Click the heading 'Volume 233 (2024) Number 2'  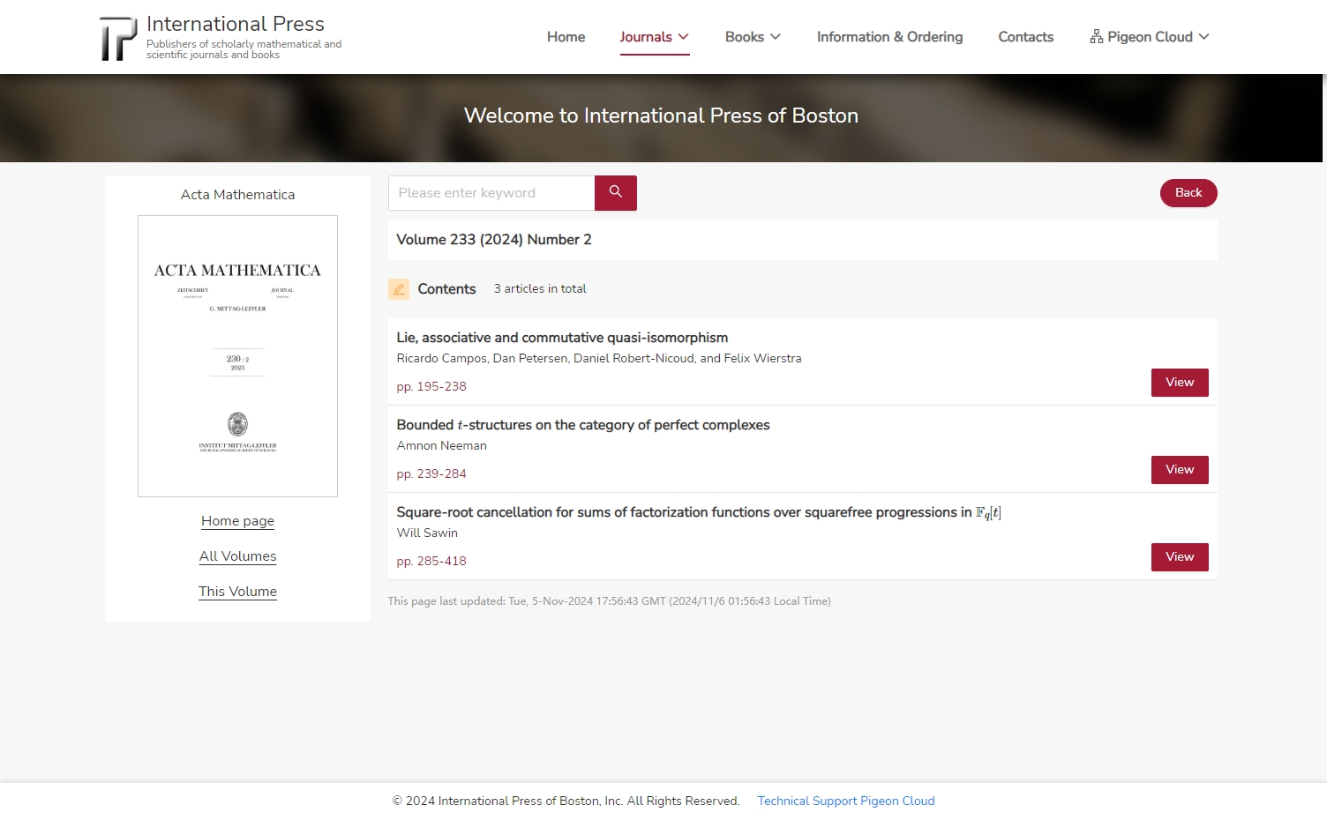(494, 240)
